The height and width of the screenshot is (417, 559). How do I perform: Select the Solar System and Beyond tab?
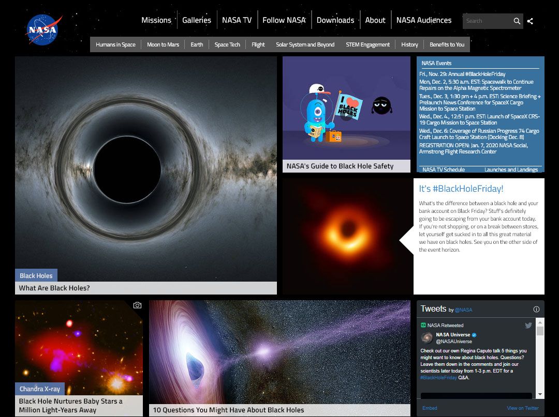point(305,44)
